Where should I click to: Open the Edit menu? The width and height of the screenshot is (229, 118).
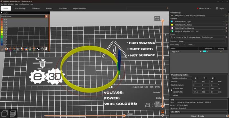click(x=5, y=4)
